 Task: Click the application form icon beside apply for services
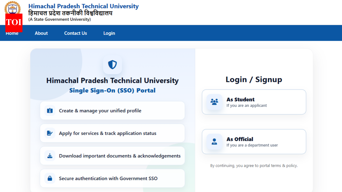[50, 133]
